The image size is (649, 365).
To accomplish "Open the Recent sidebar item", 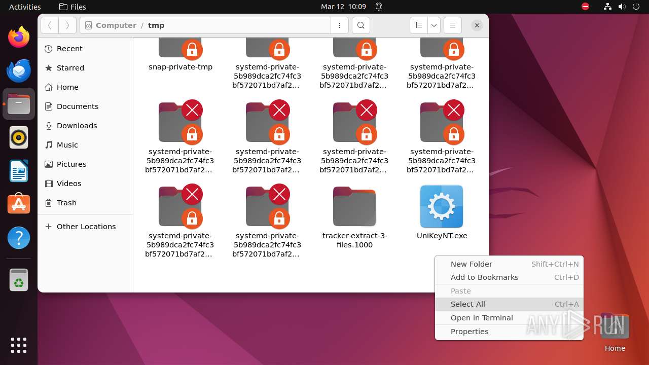I will tap(85, 49).
